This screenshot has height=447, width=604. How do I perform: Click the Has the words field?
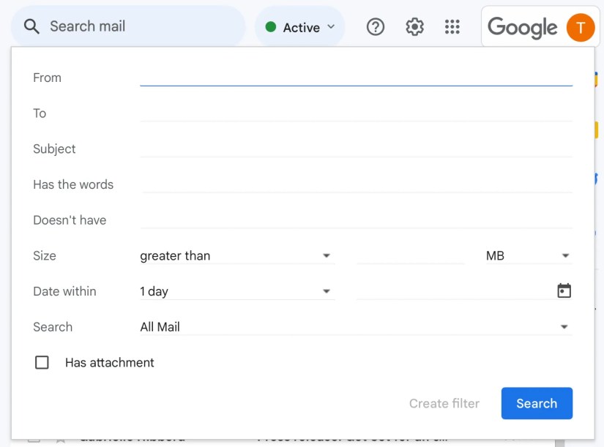point(356,184)
